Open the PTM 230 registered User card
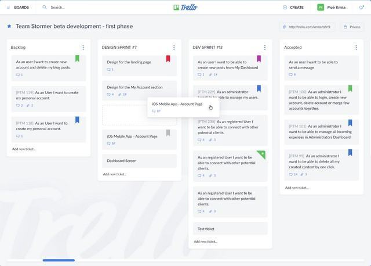371x266 pixels. pos(231,131)
